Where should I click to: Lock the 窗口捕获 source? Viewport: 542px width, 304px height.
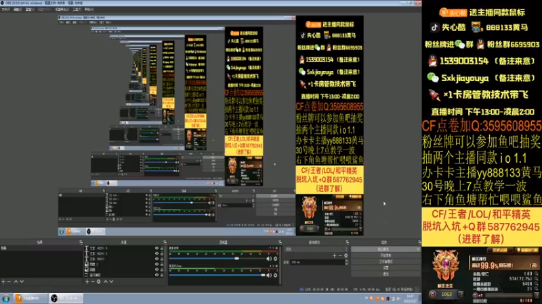click(x=162, y=275)
